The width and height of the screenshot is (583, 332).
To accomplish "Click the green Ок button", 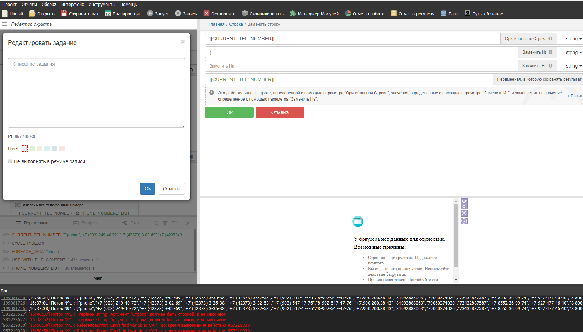I will tap(229, 112).
